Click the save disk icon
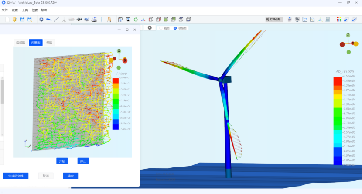The image size is (362, 194). [22, 20]
